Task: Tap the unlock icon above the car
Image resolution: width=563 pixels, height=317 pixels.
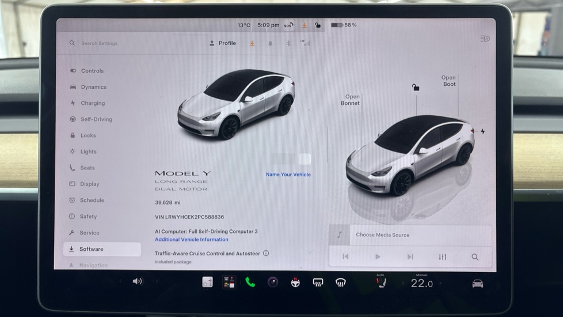Action: 416,88
